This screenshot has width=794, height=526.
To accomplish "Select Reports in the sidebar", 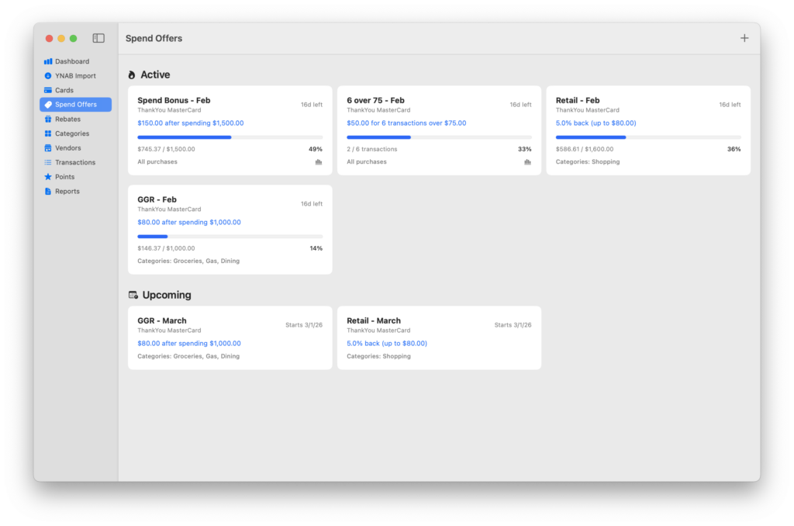I will [67, 192].
